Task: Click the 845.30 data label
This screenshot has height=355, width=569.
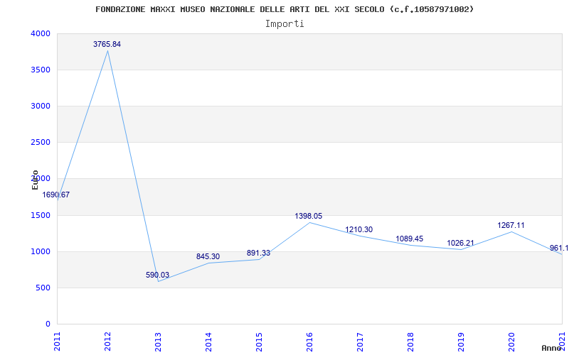Action: click(x=208, y=256)
